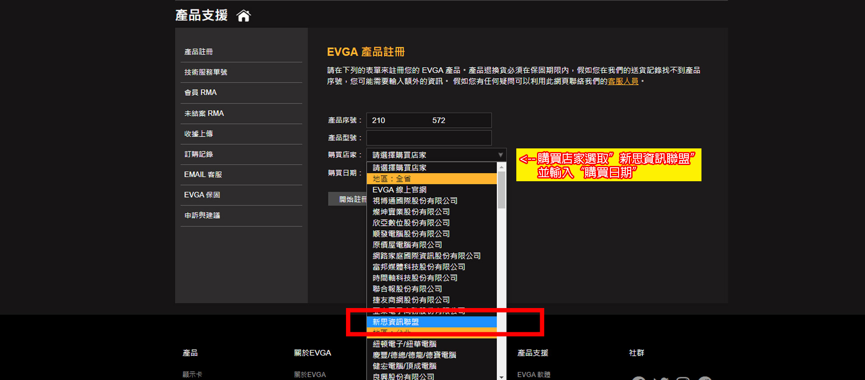Screen dimensions: 865x380
Task: Select 新思資訊聯盟 from store list
Action: click(x=432, y=322)
